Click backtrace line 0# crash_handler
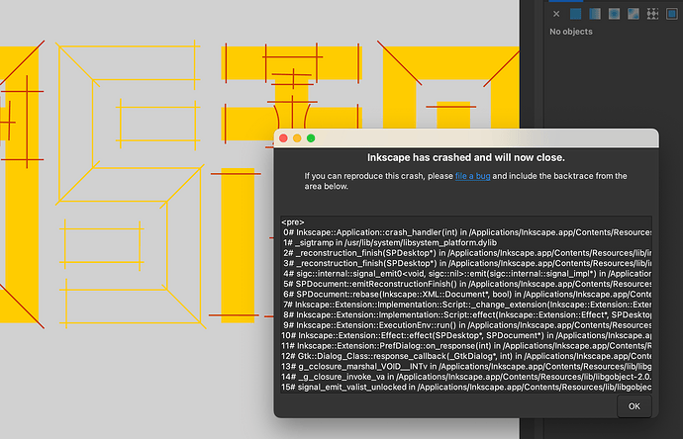Viewport: 683px width, 439px height. pos(466,232)
